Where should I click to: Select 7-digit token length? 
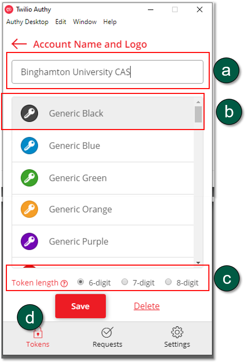point(125,282)
